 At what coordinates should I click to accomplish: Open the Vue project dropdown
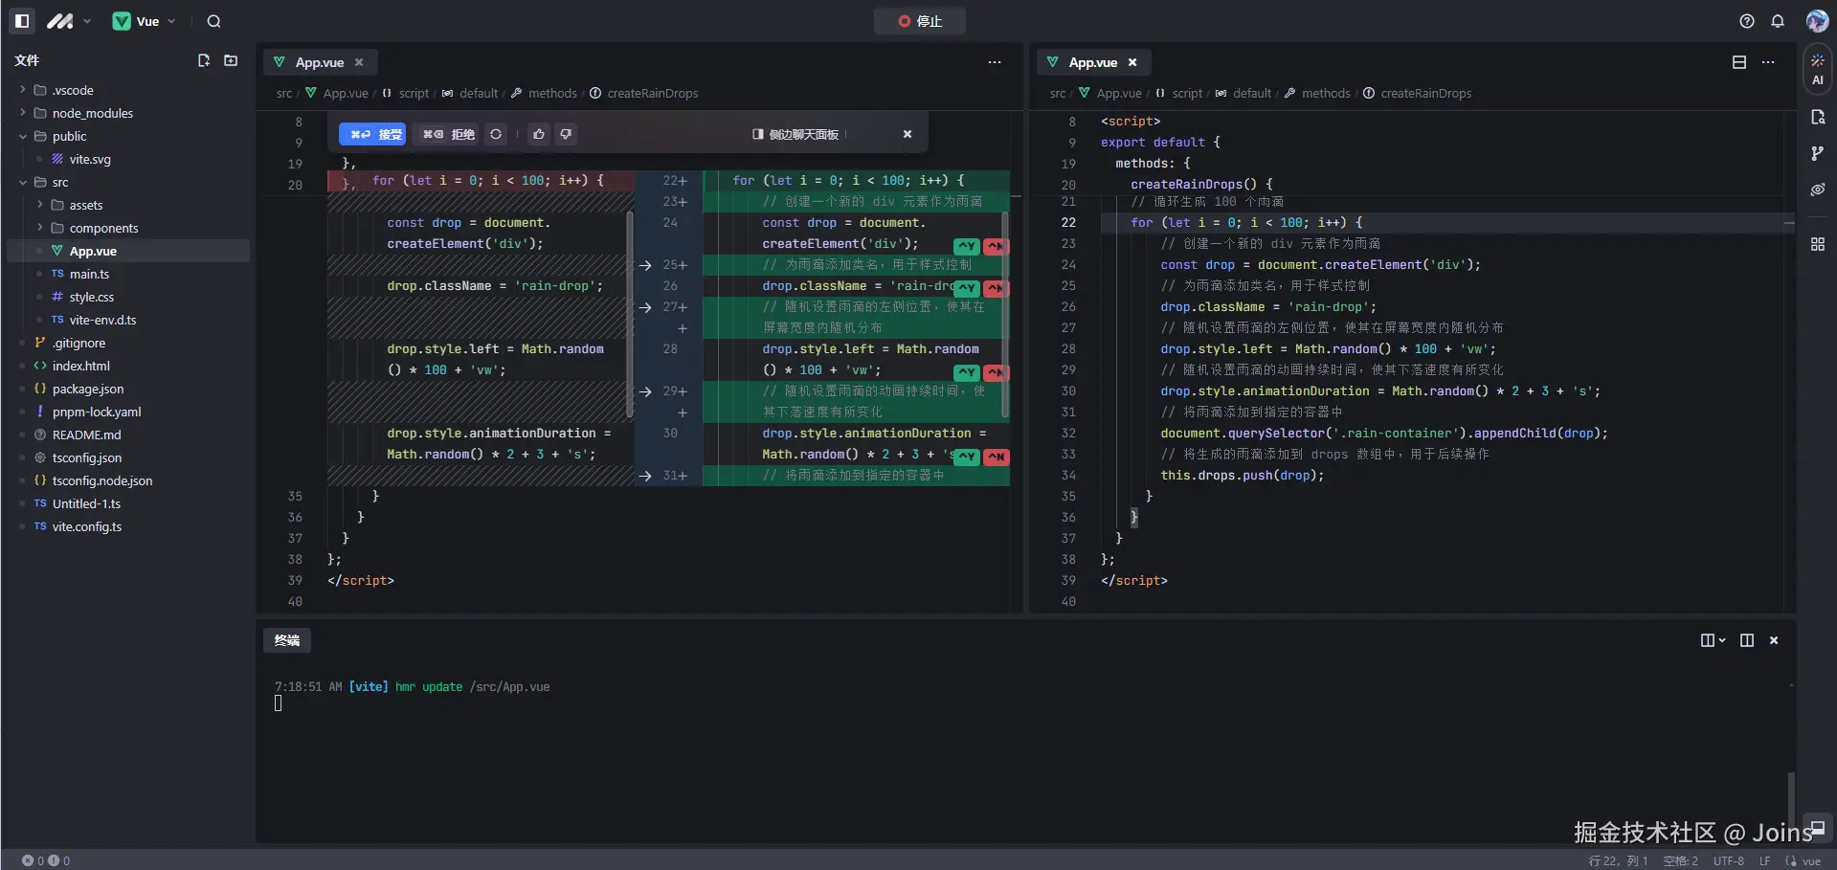[145, 21]
